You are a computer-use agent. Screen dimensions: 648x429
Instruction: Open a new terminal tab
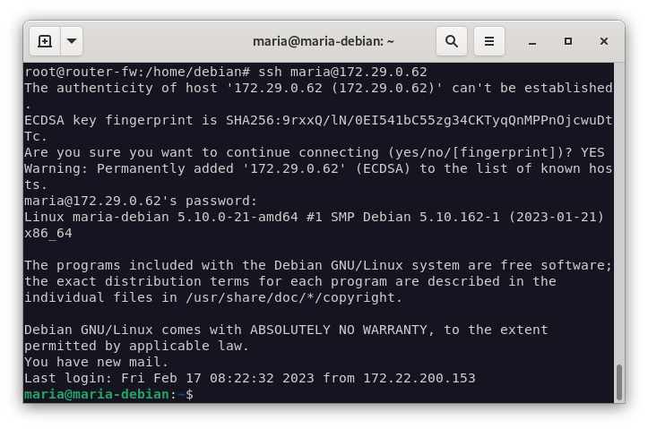tap(45, 41)
